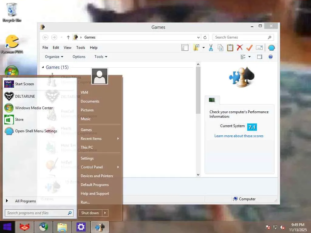
Task: Click the Action Center flag tray icon
Action: tap(268, 227)
